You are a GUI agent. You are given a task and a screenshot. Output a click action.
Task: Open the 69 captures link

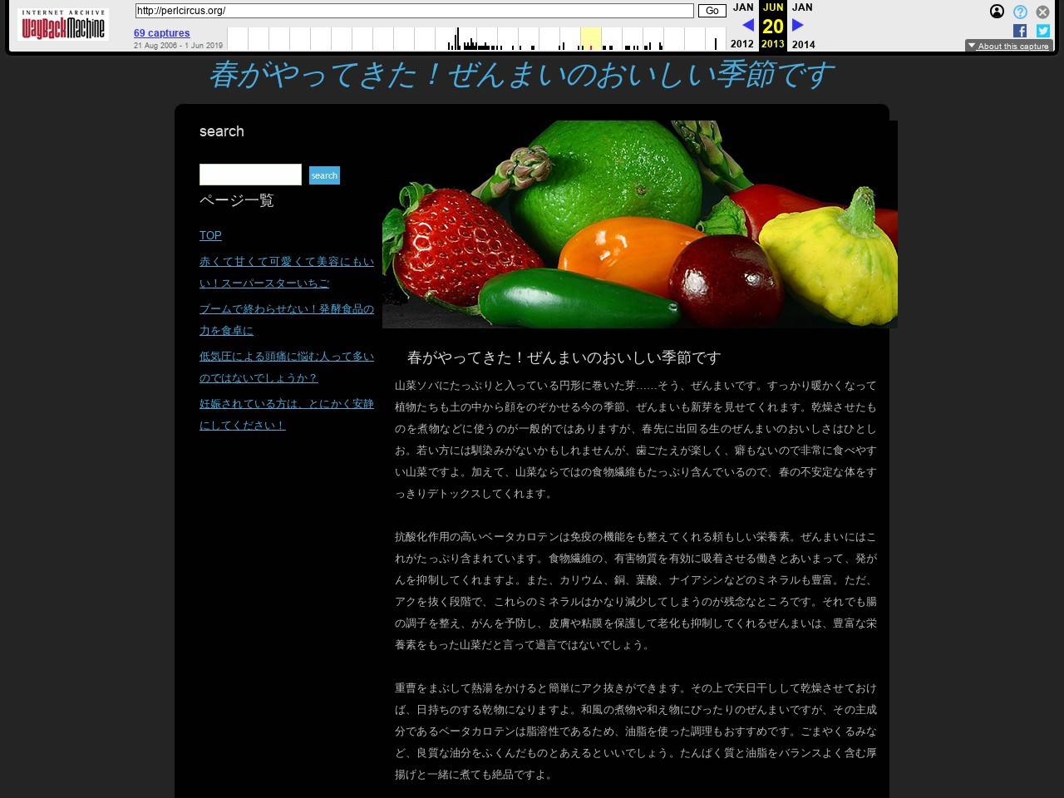click(x=161, y=33)
